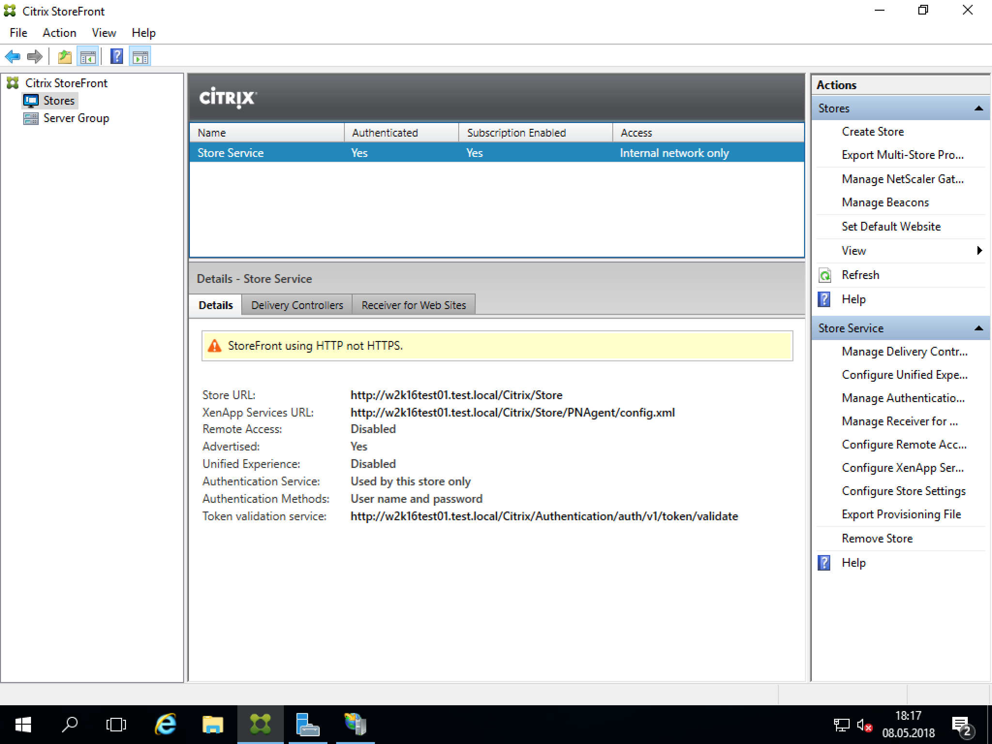Viewport: 992px width, 744px height.
Task: Click the blue Back arrow in toolbar
Action: [x=13, y=57]
